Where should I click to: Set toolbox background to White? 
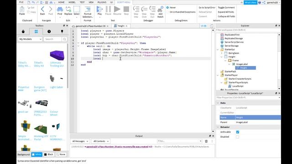(36, 154)
